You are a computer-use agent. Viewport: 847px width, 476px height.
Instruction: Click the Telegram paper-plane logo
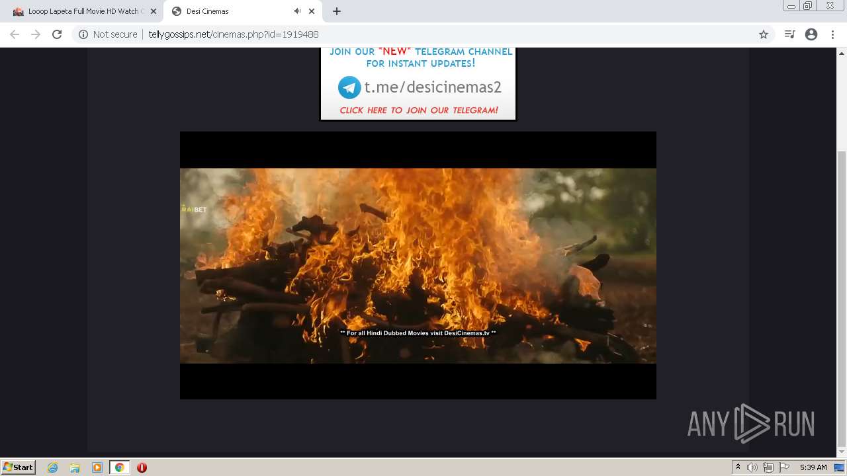(349, 87)
